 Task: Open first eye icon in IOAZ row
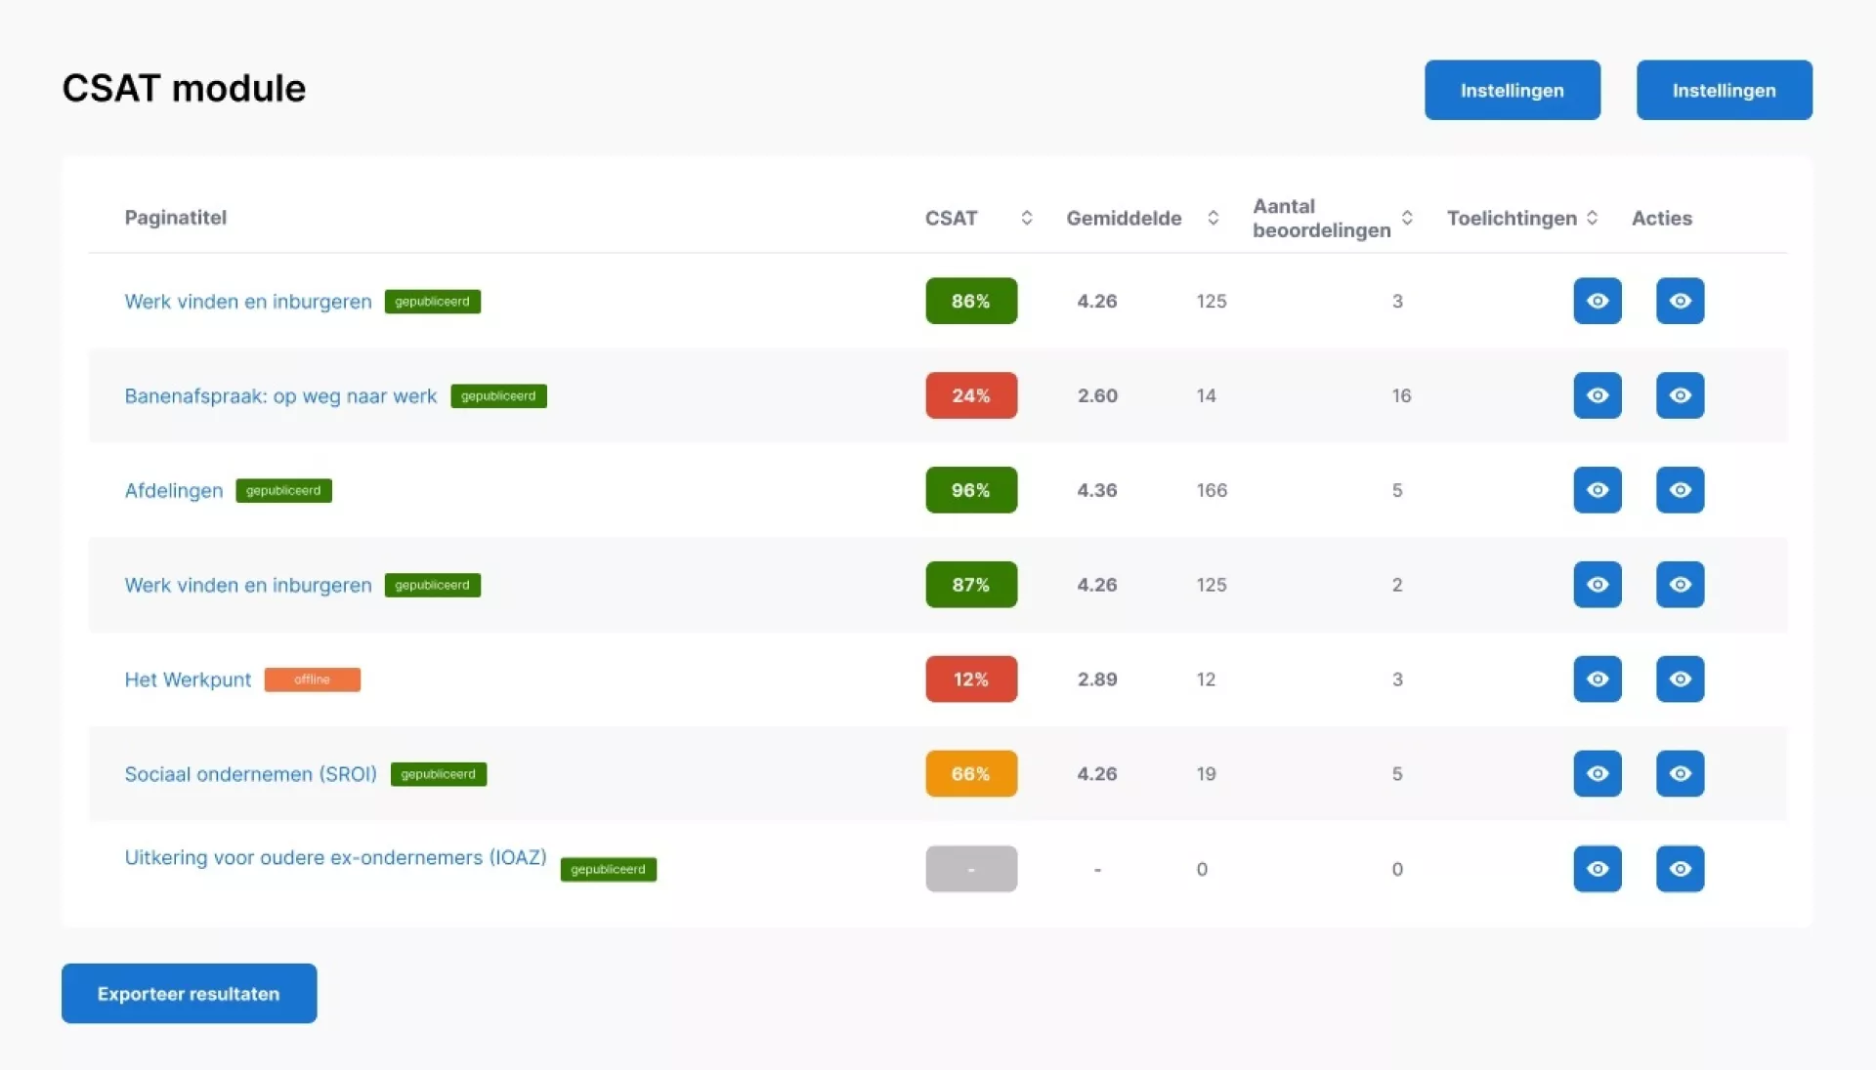click(1598, 869)
